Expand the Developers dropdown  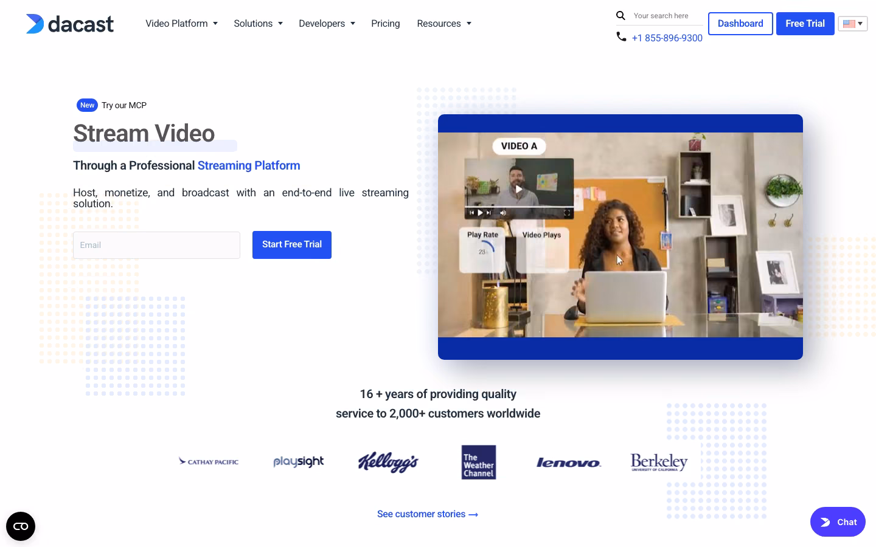pyautogui.click(x=327, y=24)
